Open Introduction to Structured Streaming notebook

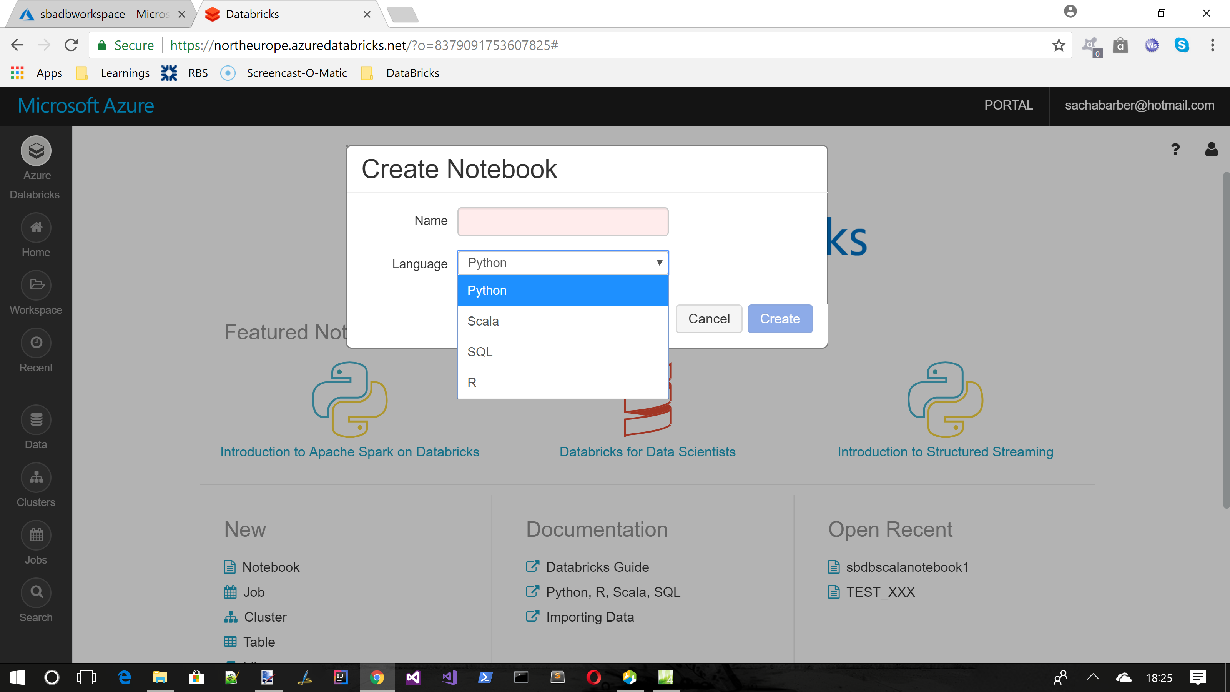pos(946,451)
